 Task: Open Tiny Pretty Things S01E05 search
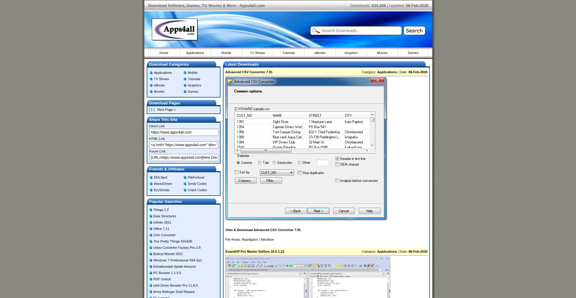click(173, 241)
